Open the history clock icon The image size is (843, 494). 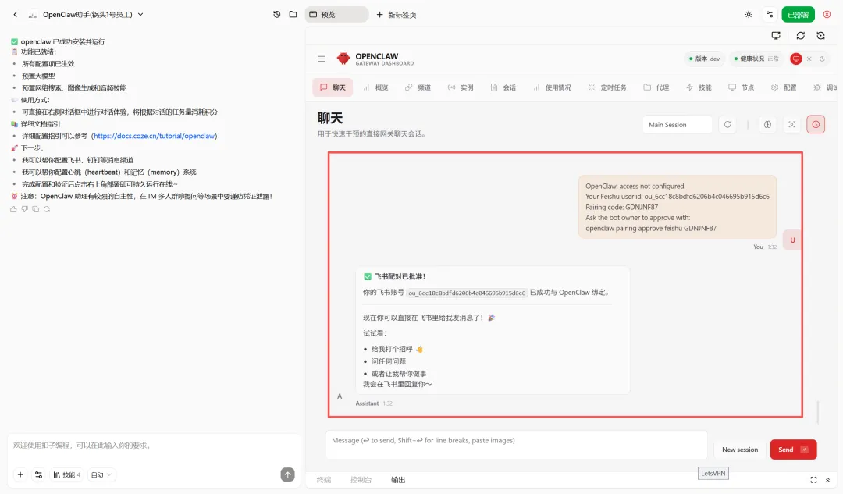tap(276, 15)
